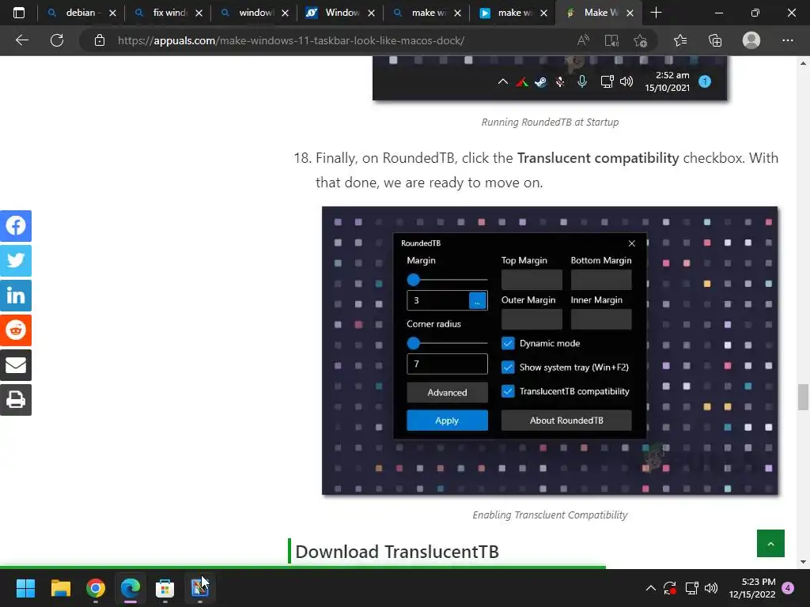Open the tab actions menu icon
The width and height of the screenshot is (810, 607).
(x=19, y=13)
